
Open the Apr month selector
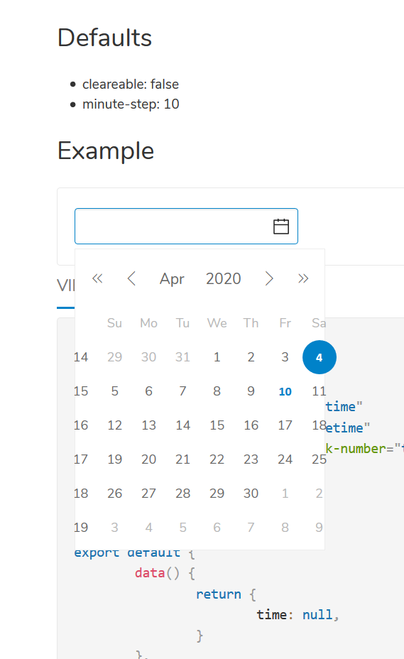[x=172, y=278]
